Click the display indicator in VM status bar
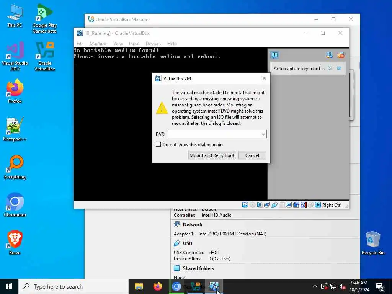 [289, 205]
